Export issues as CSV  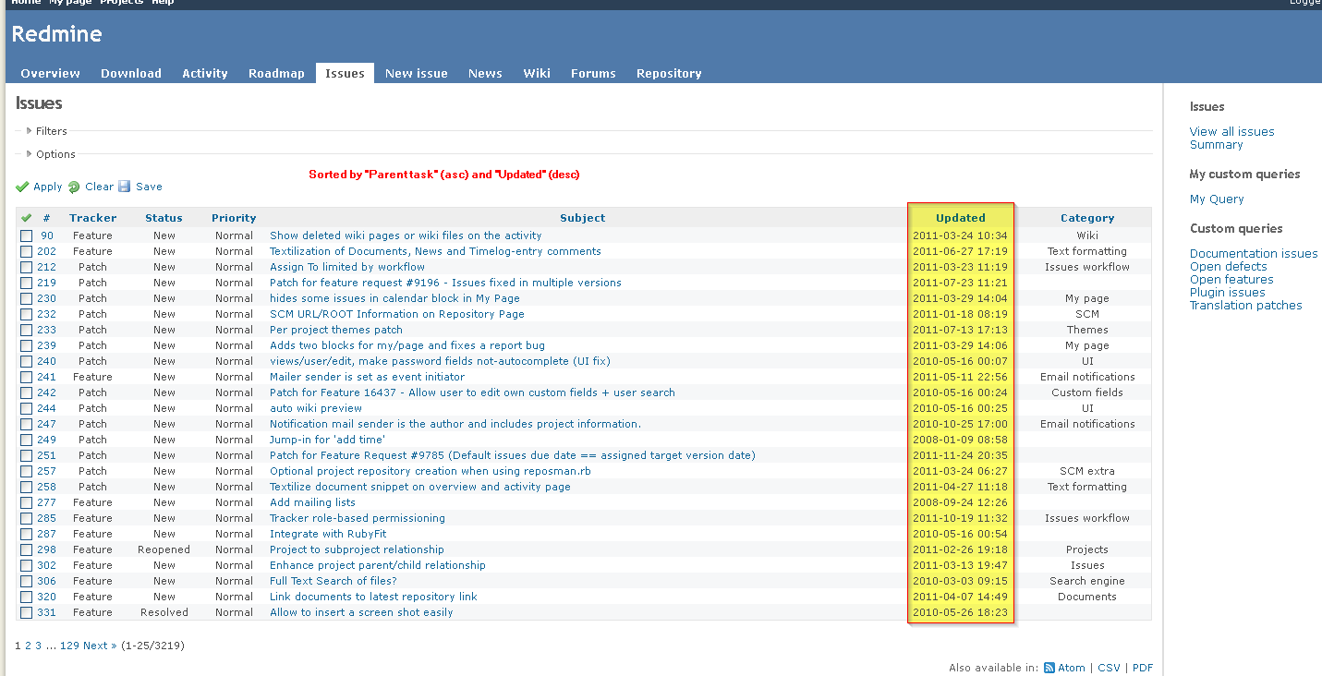(x=1109, y=669)
